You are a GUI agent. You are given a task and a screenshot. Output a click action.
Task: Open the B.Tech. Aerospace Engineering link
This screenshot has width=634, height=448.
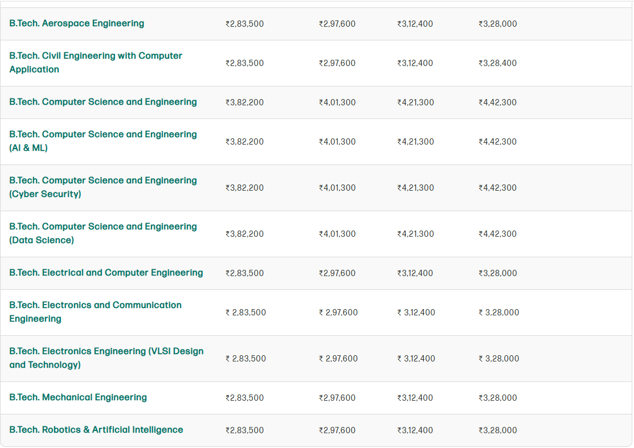point(76,23)
